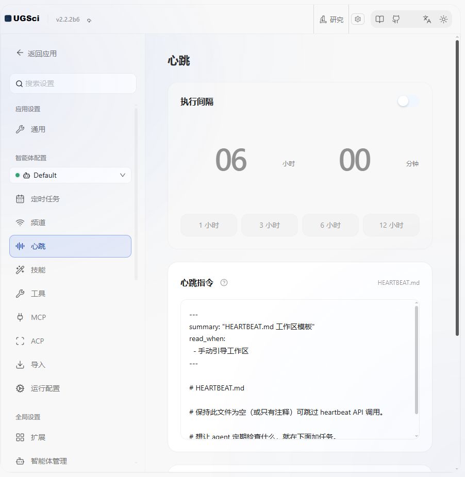Click the plug icon beside MCP
Image resolution: width=465 pixels, height=477 pixels.
[20, 317]
